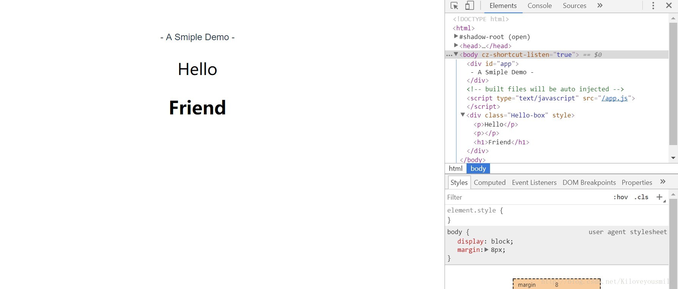The height and width of the screenshot is (289, 678).
Task: Focus the styles Filter input field
Action: (527, 197)
